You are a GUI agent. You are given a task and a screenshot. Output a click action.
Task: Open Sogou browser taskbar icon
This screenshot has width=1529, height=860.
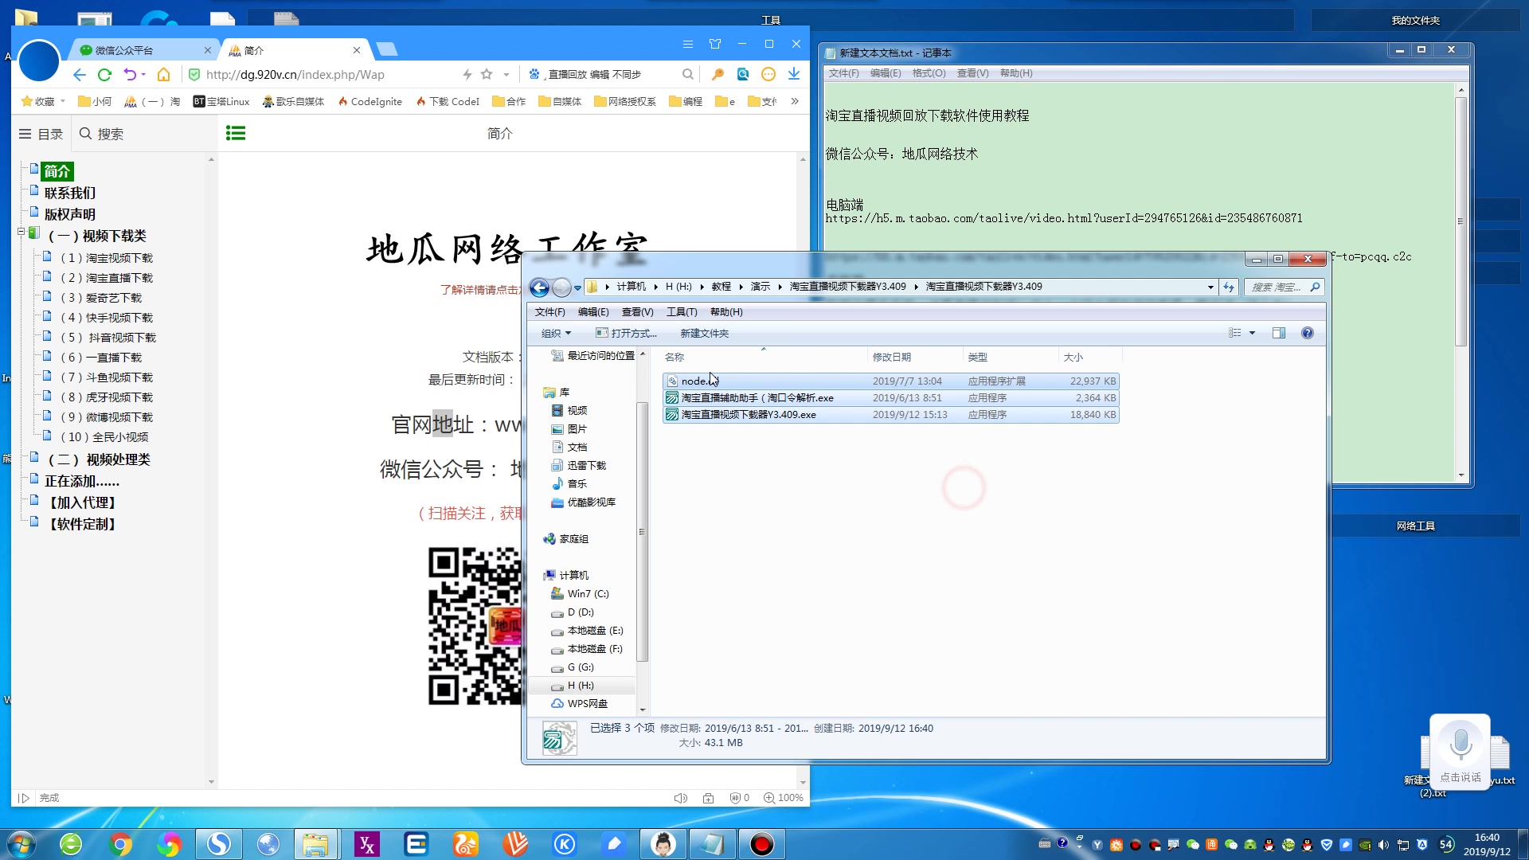pos(218,844)
